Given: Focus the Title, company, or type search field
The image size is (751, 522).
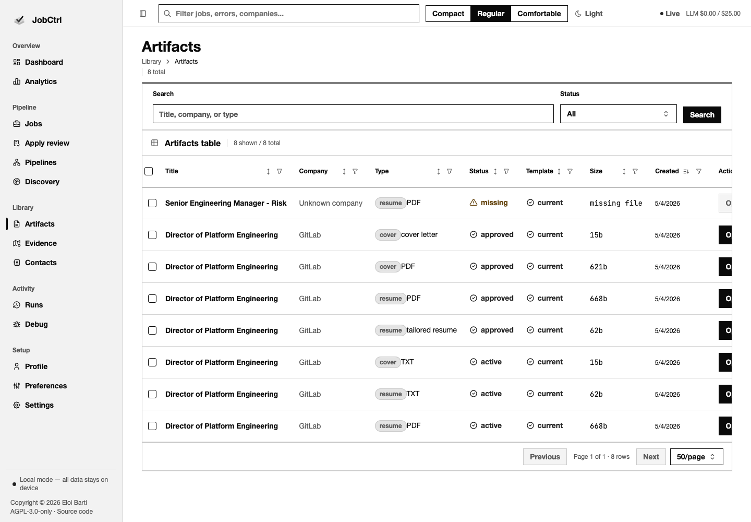Looking at the screenshot, I should (x=353, y=114).
